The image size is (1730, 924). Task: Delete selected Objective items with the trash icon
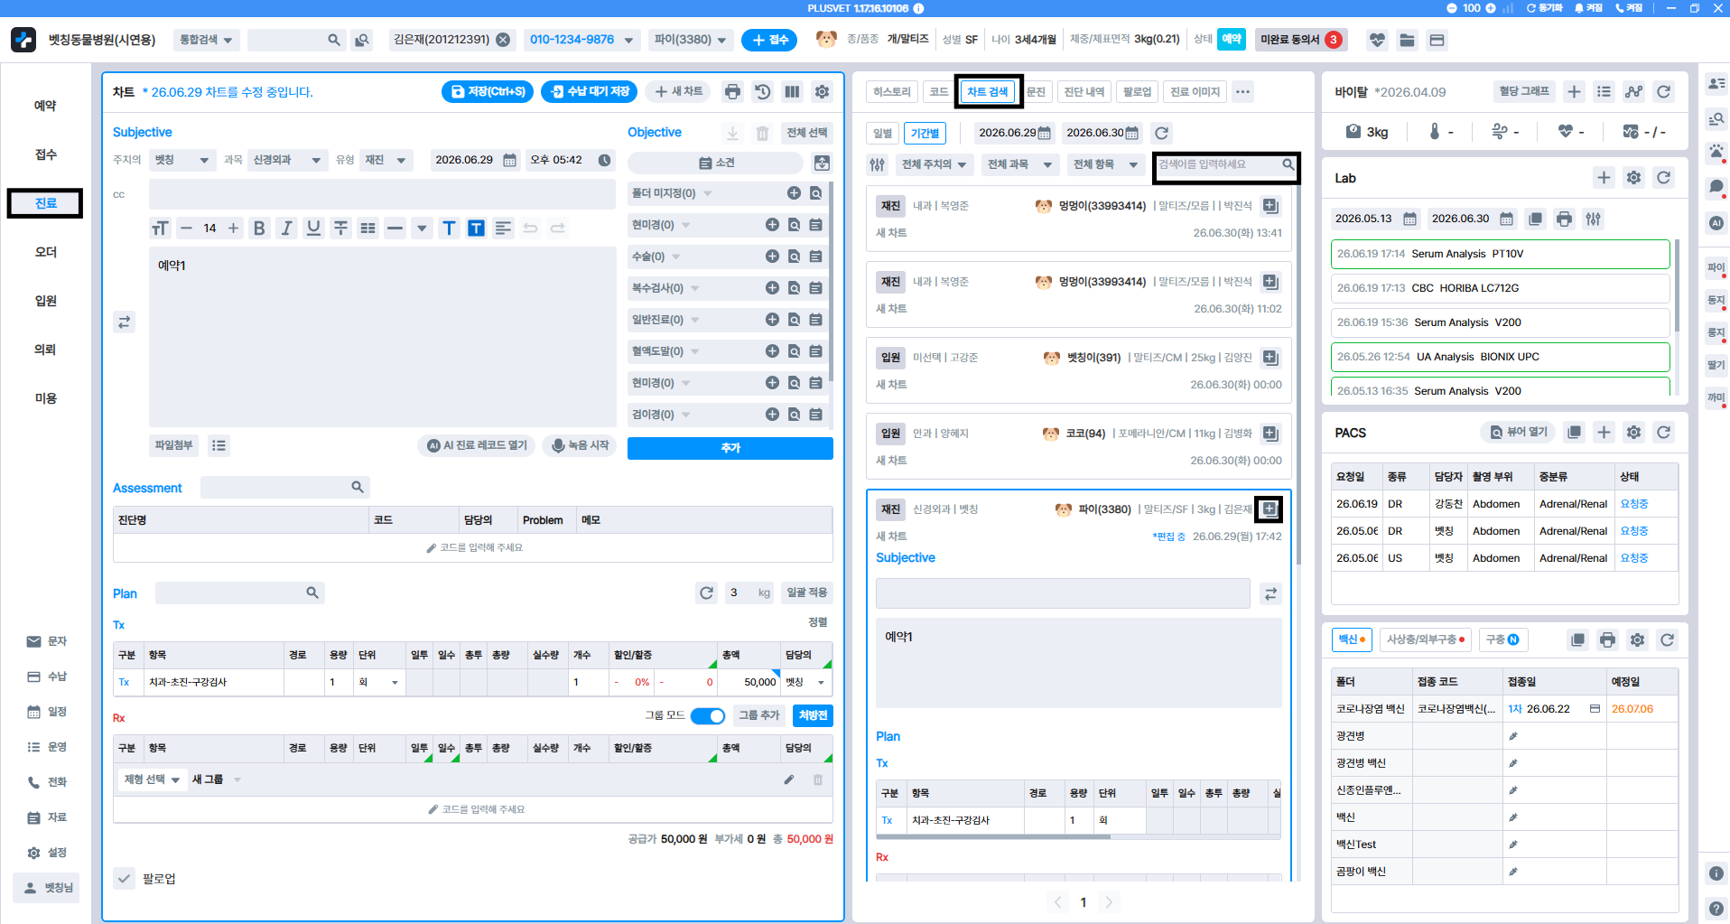[x=762, y=133]
